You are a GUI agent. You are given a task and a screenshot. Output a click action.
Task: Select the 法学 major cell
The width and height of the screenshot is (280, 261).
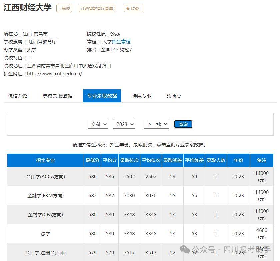(45, 234)
